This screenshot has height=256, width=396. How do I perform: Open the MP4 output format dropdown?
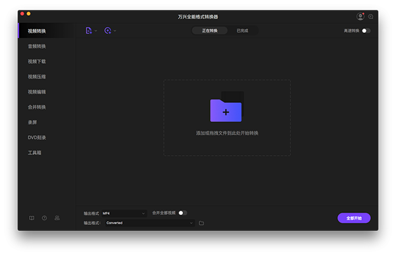(x=124, y=213)
